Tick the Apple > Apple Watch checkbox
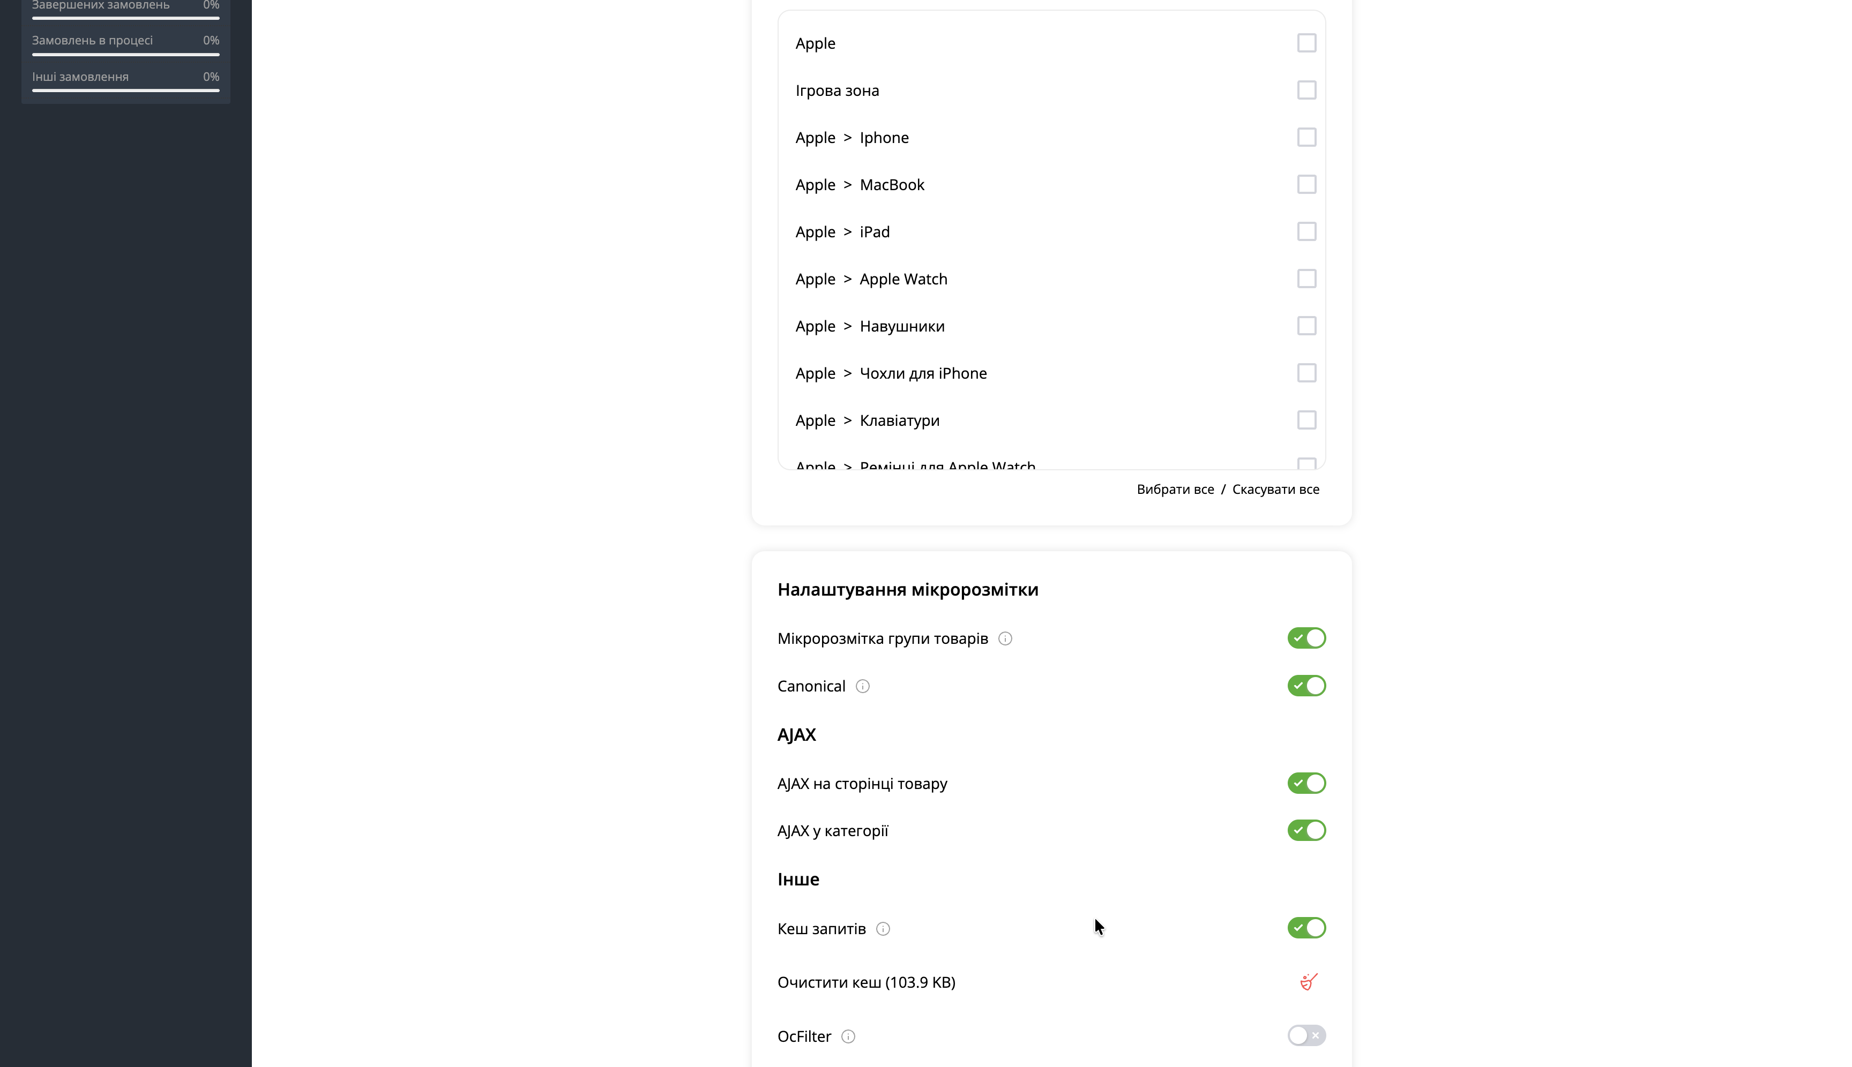Screen dimensions: 1852x1067 click(1306, 279)
